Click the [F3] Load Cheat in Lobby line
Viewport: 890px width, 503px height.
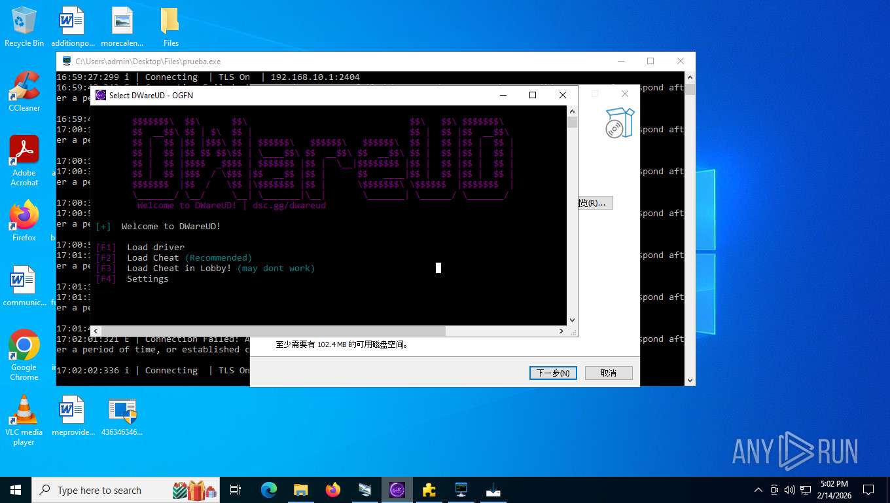[x=205, y=268]
